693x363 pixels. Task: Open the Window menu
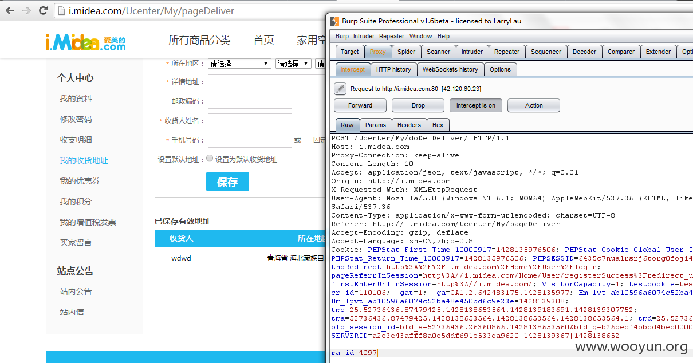point(420,36)
